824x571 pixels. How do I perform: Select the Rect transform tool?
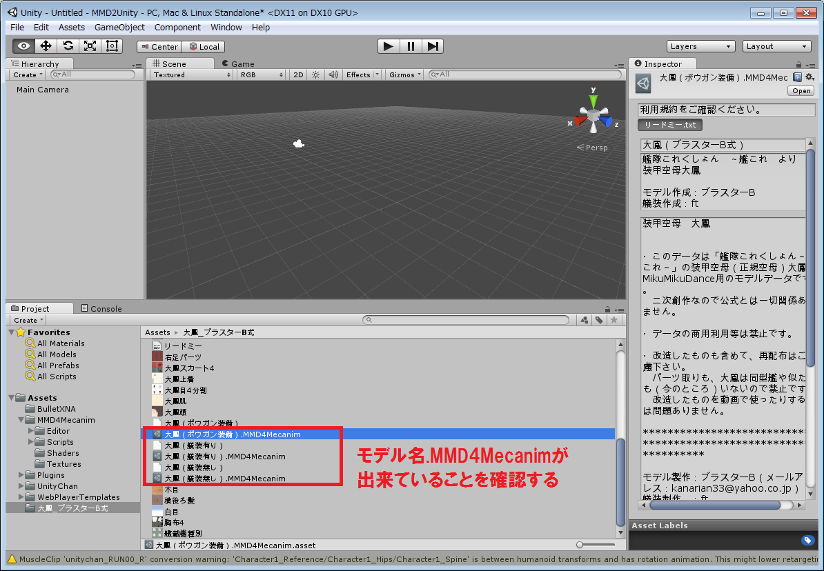pyautogui.click(x=112, y=46)
